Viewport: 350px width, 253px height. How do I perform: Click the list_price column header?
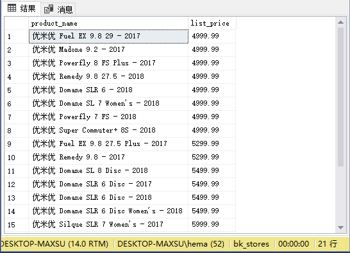tap(212, 23)
